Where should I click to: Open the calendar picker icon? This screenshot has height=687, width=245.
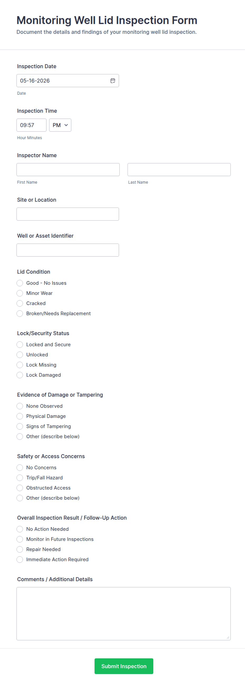[x=113, y=80]
